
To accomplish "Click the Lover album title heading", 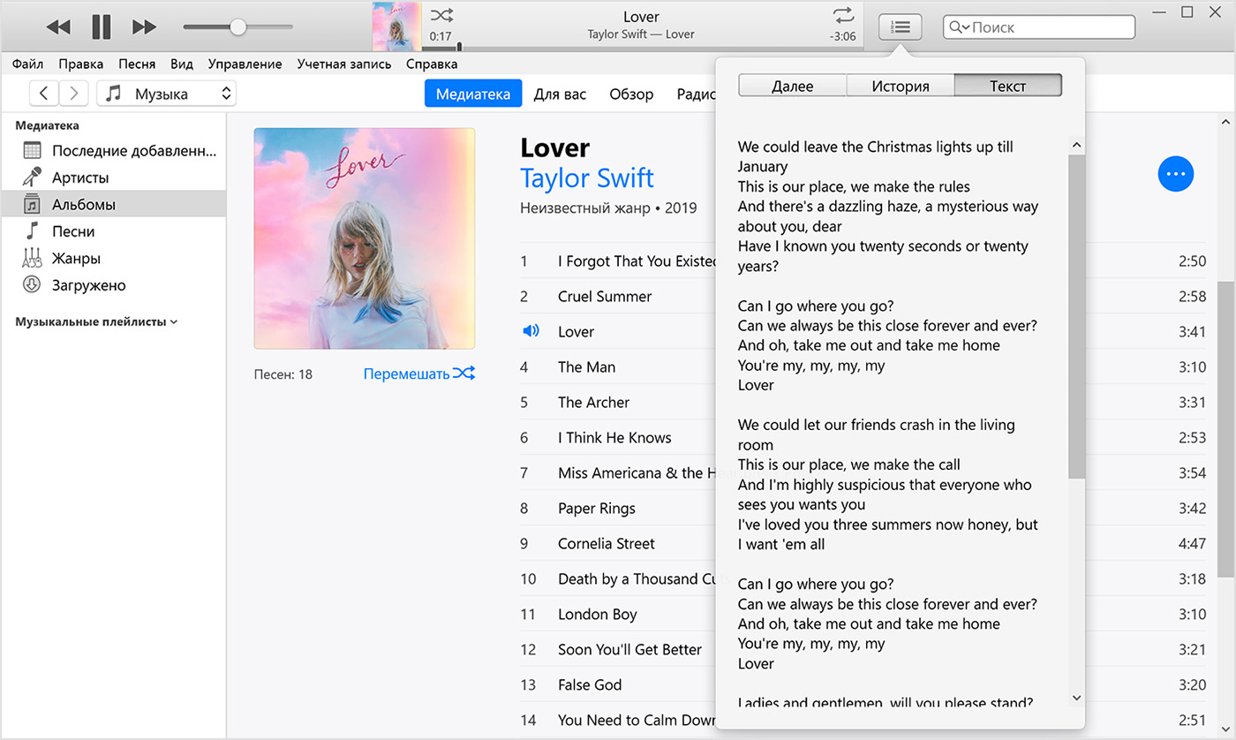I will (554, 147).
